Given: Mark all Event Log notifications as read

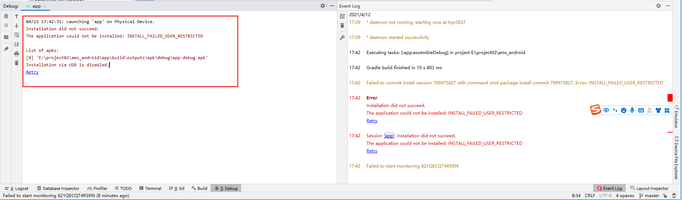Looking at the screenshot, I should click(x=342, y=16).
